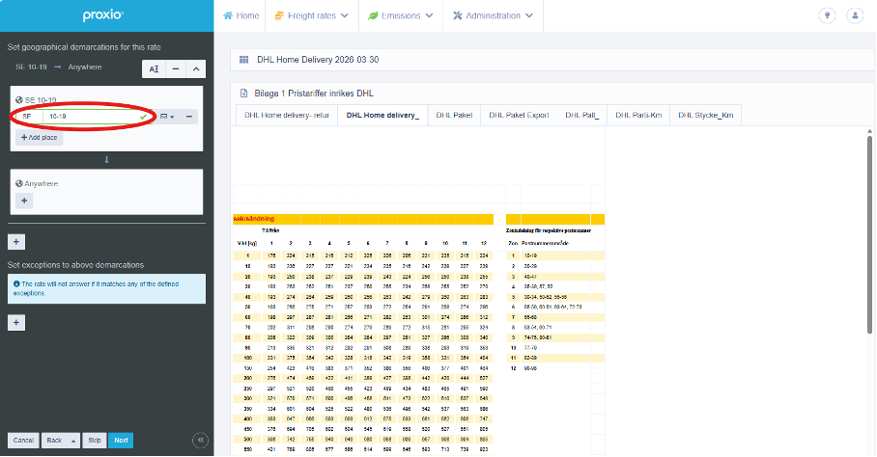Click the rename demarcation text-cursor icon

coord(154,69)
